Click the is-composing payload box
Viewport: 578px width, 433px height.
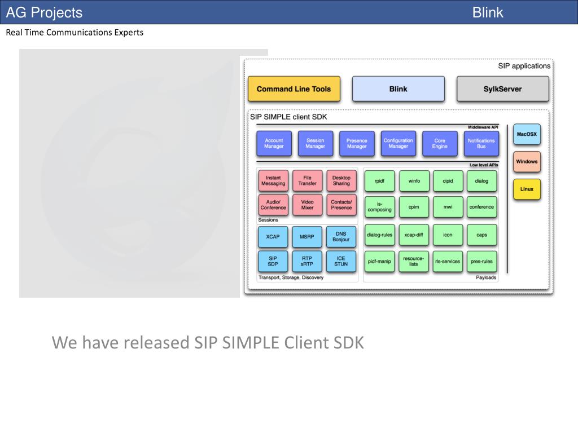pyautogui.click(x=380, y=207)
